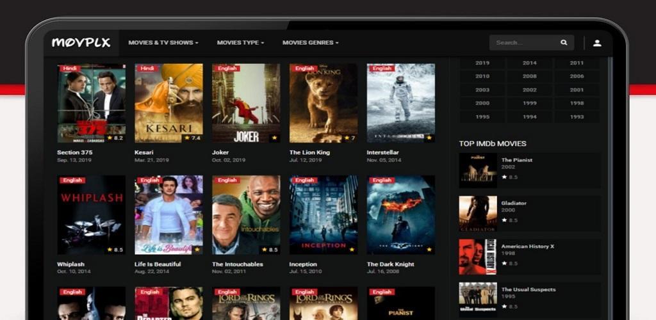Click the English tag on Whiplash
This screenshot has height=320, width=656.
[x=72, y=180]
